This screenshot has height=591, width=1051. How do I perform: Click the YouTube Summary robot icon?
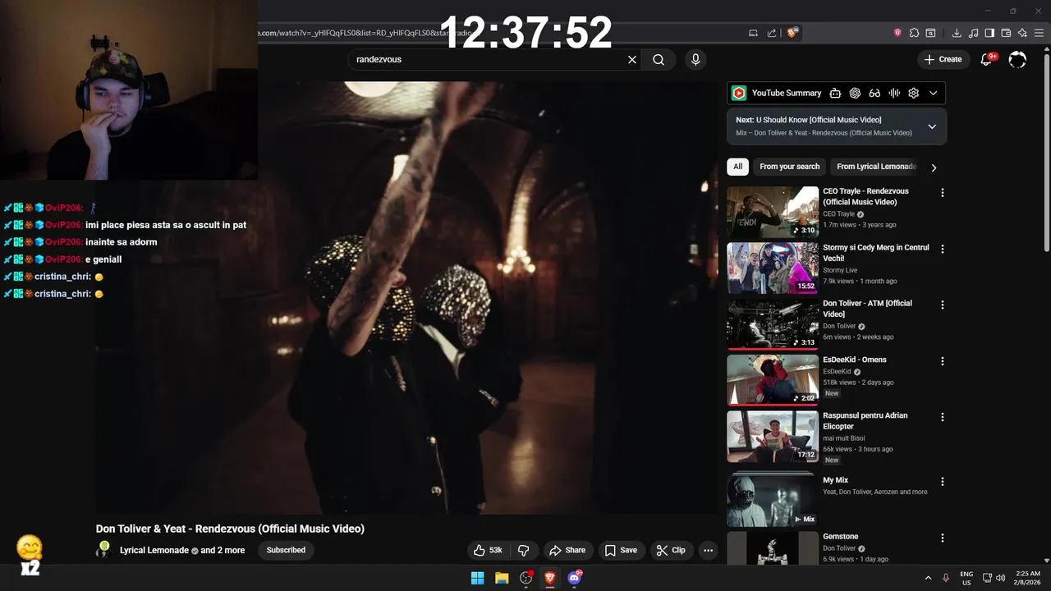(835, 93)
